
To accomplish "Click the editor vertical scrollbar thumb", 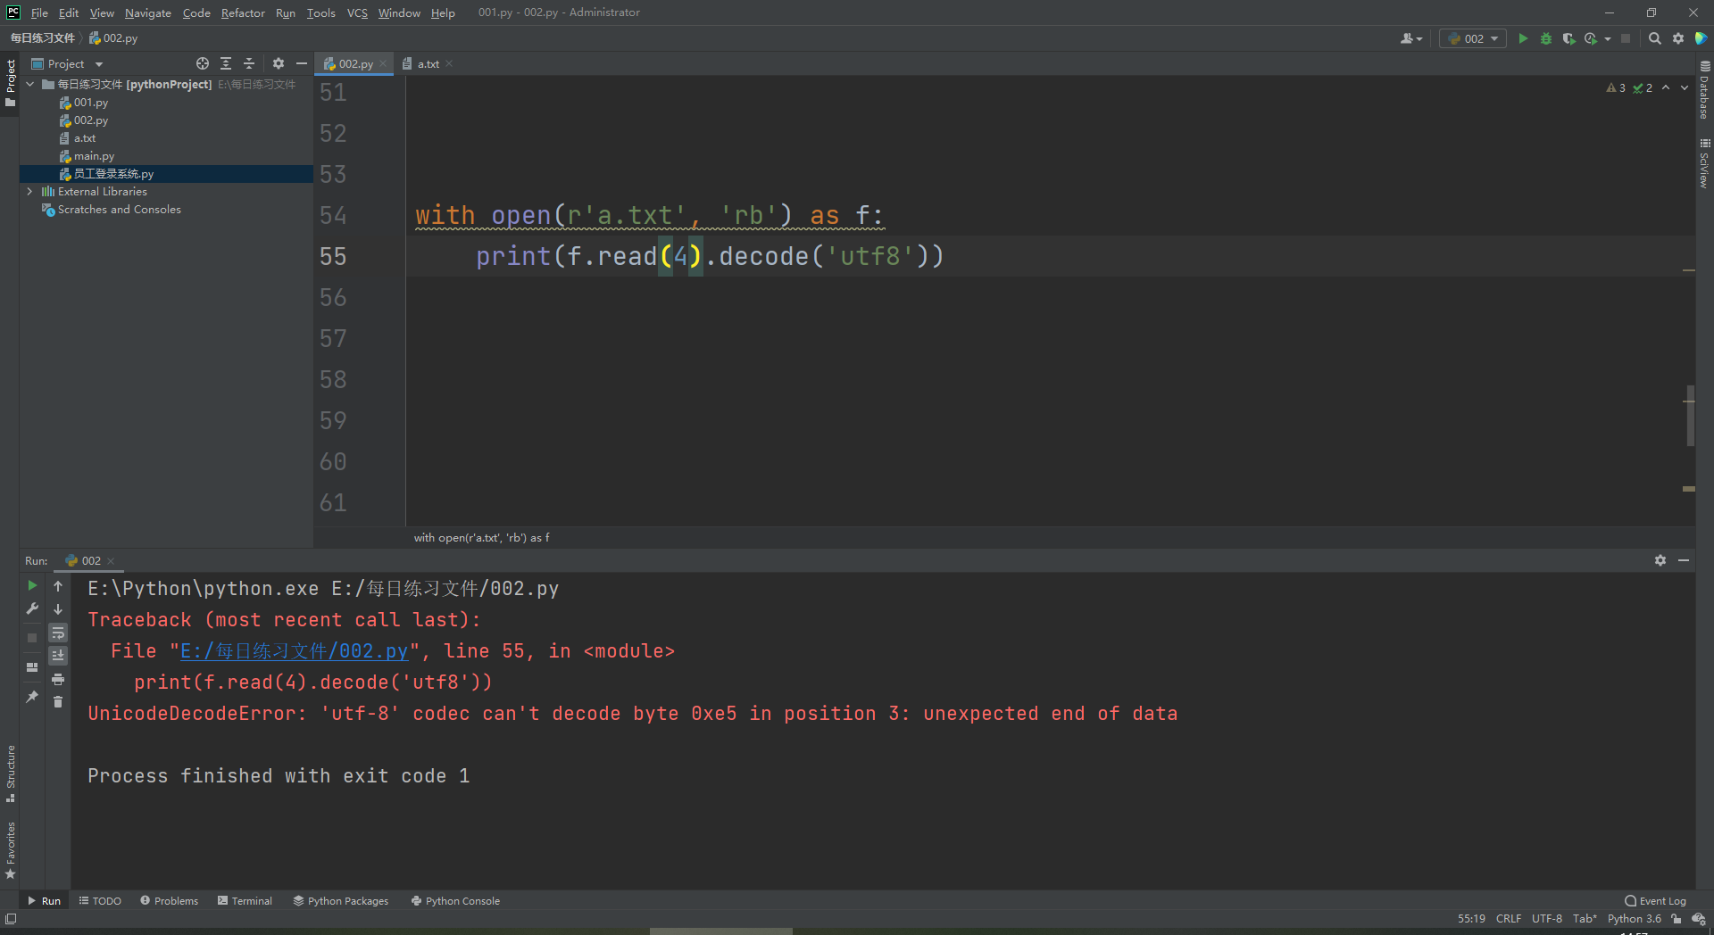I will click(x=1689, y=416).
